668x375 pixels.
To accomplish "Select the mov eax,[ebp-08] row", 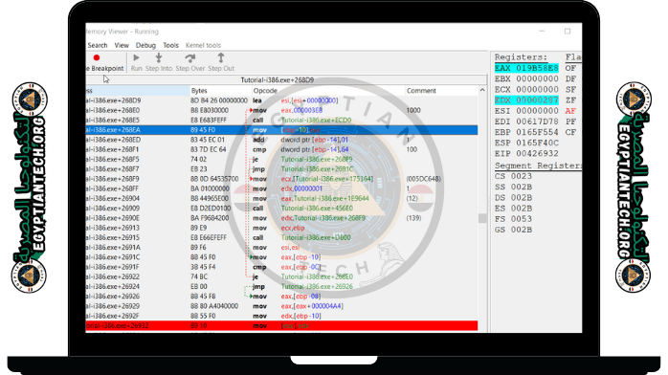I will 281,297.
